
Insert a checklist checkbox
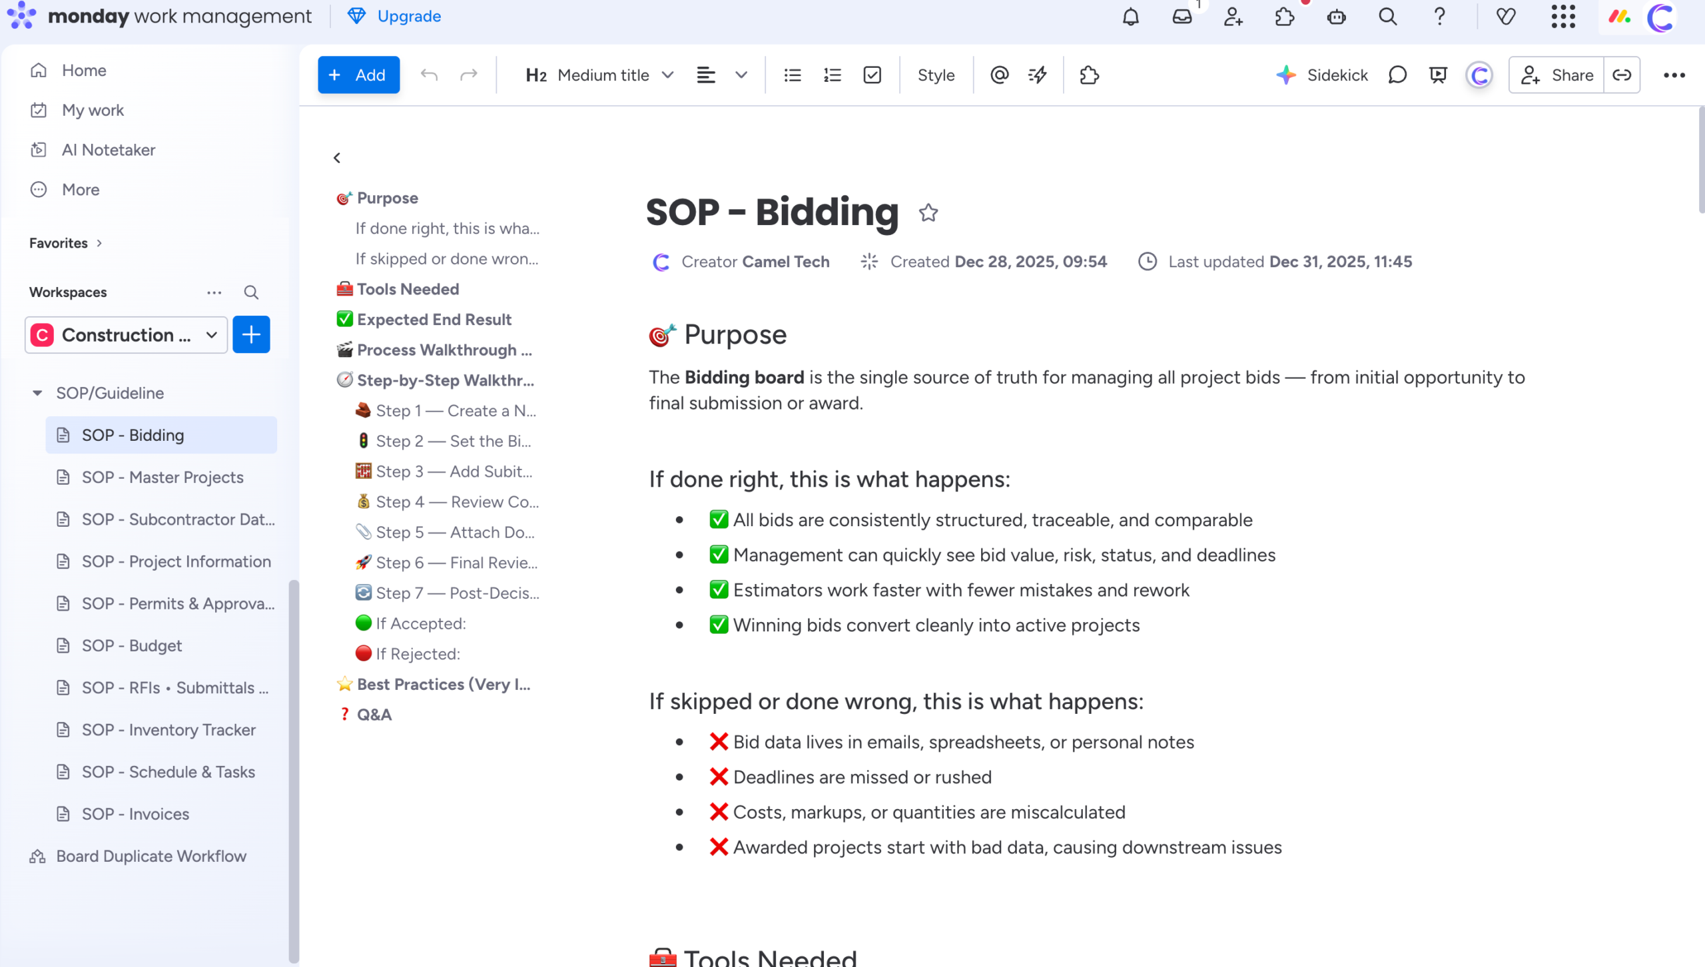coord(872,75)
